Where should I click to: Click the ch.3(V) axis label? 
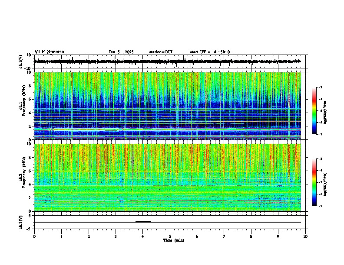pyautogui.click(x=21, y=222)
